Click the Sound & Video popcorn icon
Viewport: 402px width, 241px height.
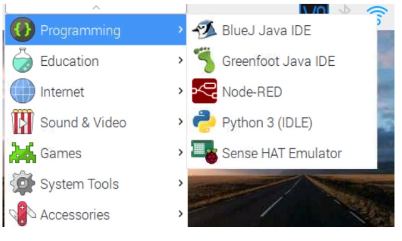(23, 122)
